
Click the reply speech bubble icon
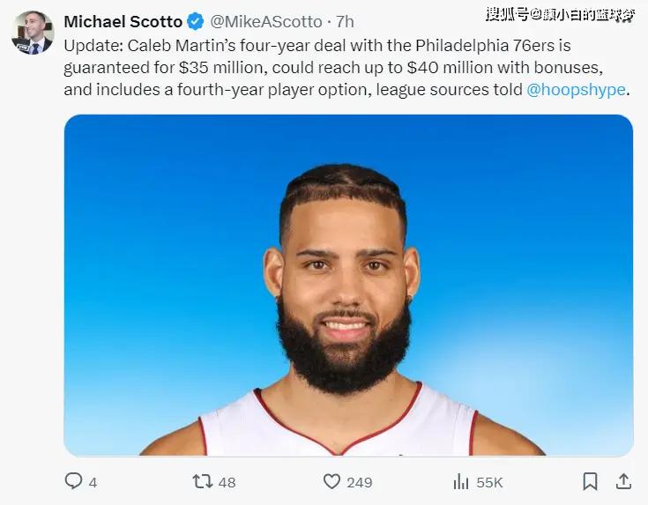[74, 481]
